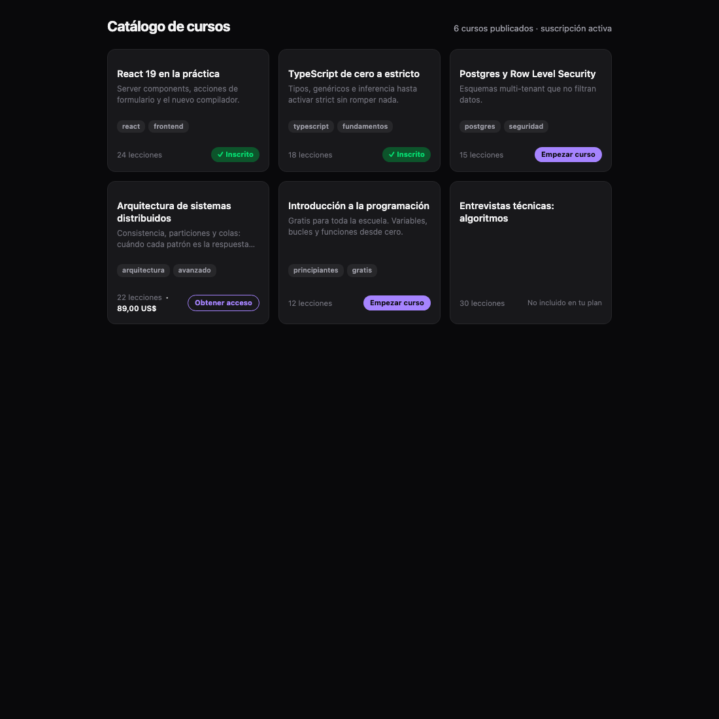Click the 89,00 US$ price label
This screenshot has height=719, width=719.
click(x=137, y=309)
